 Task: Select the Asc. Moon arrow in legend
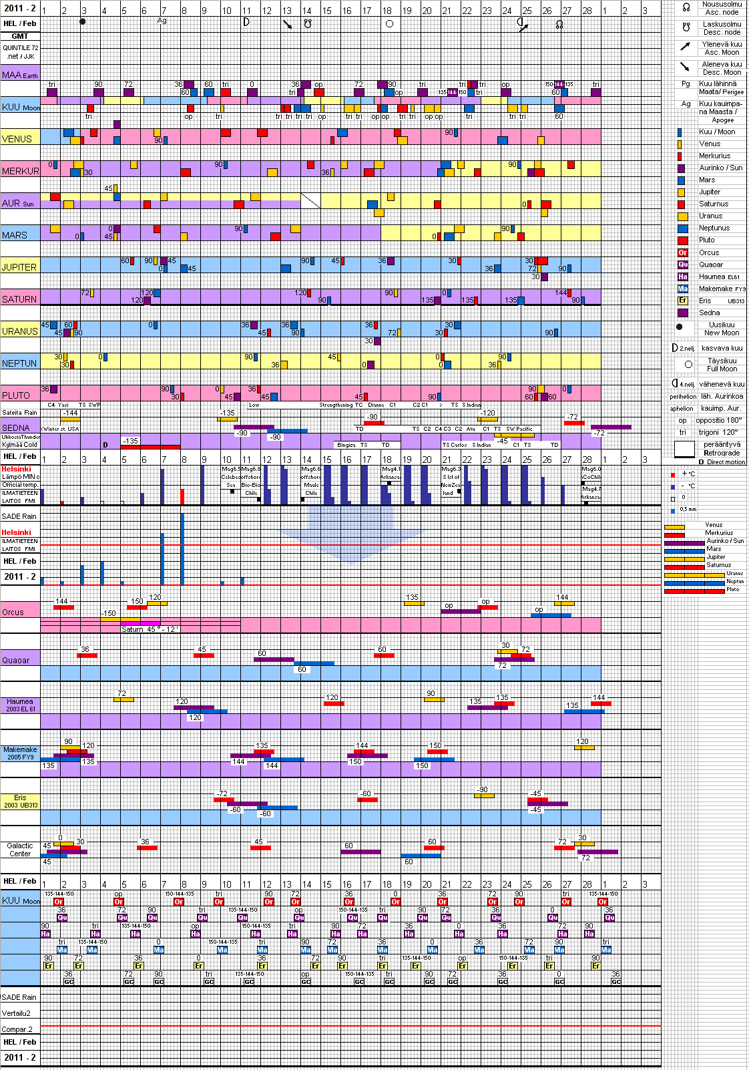pos(685,47)
